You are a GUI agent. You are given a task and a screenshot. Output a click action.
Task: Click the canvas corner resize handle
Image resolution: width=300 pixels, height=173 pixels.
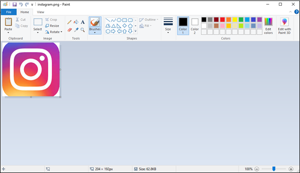[x=60, y=97]
